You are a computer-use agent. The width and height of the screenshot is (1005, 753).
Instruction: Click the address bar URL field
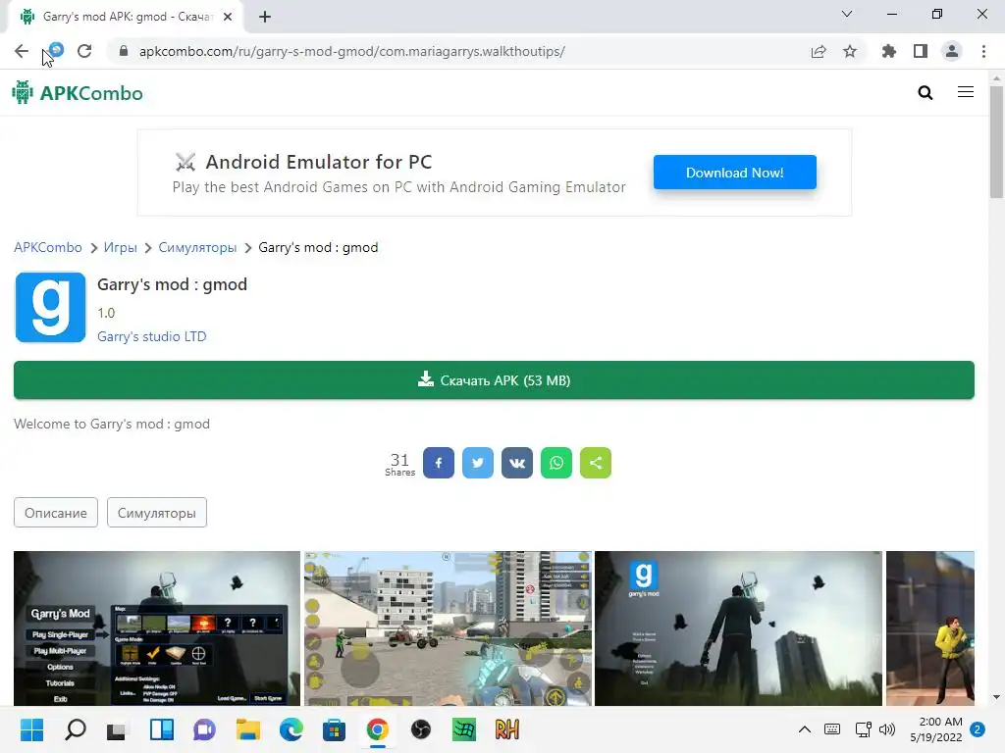pyautogui.click(x=352, y=51)
